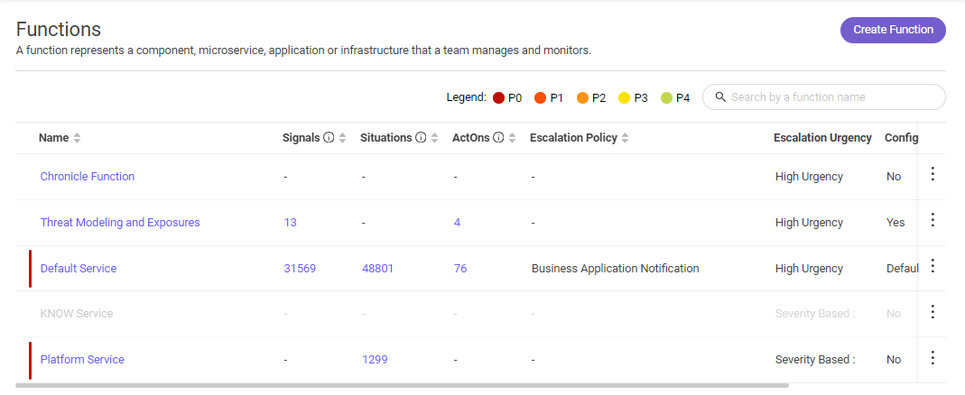This screenshot has height=395, width=965.
Task: Click No in Chronicle Function row
Action: (894, 177)
